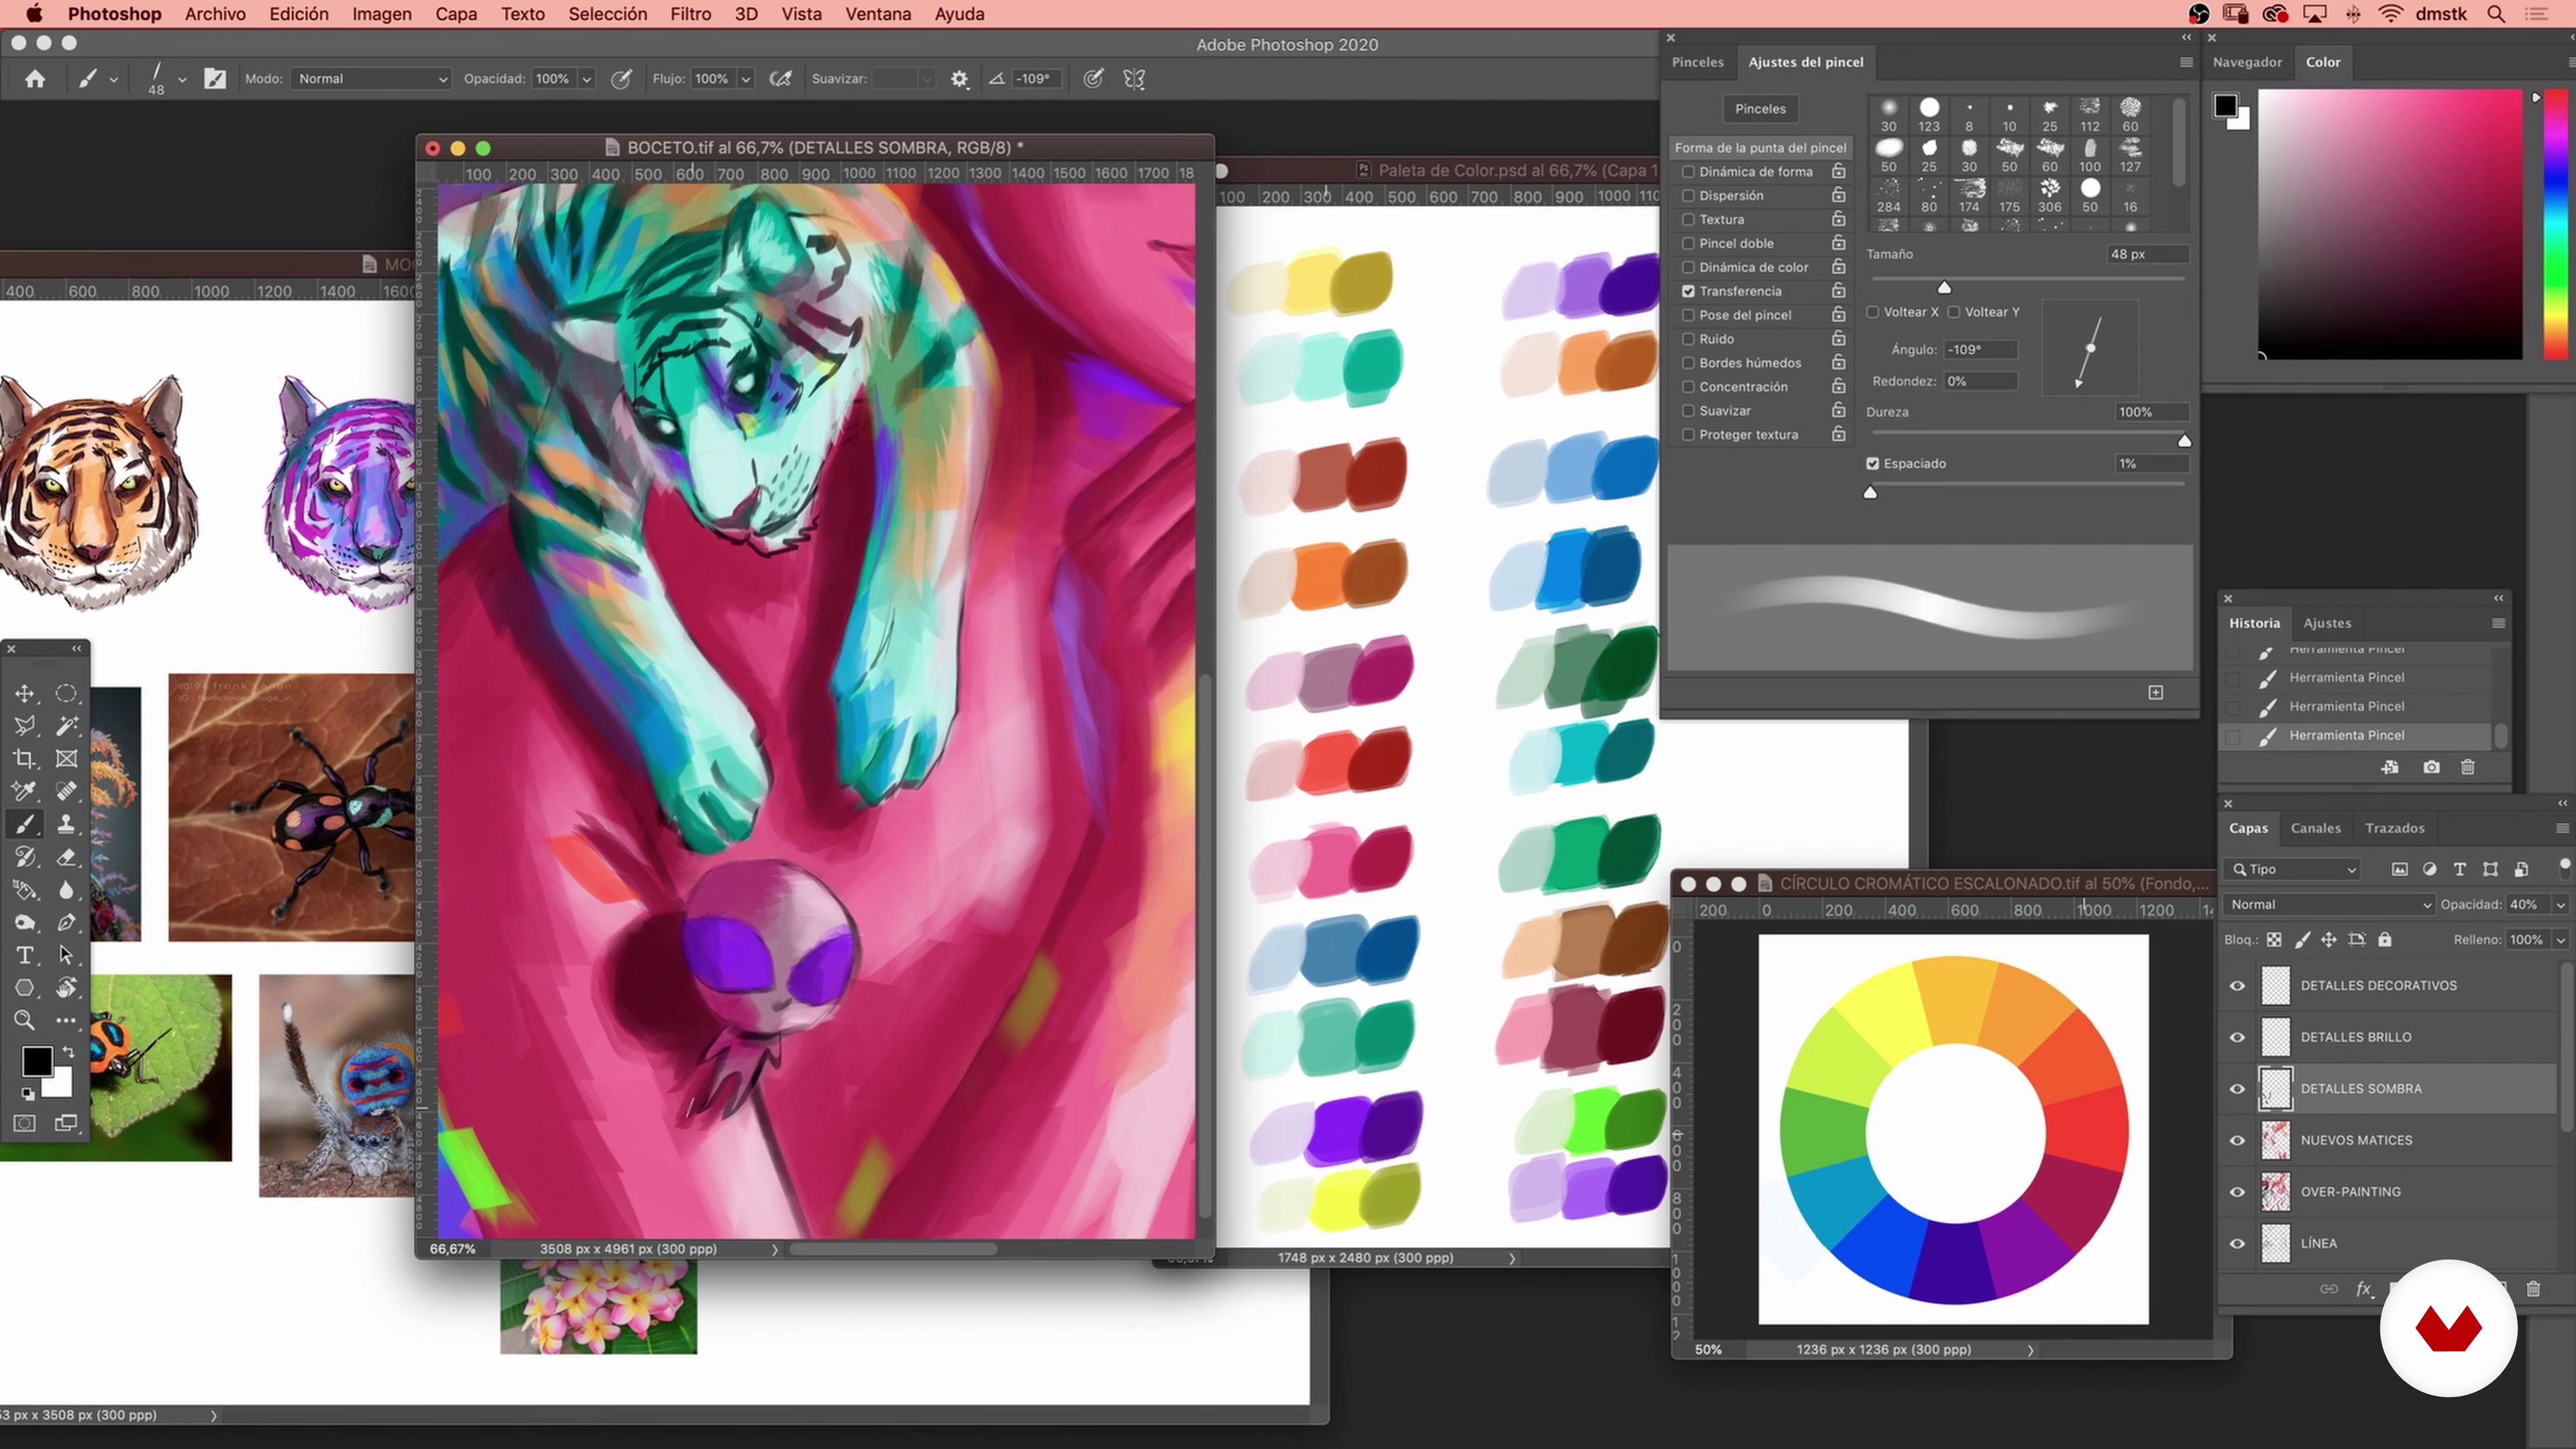This screenshot has width=2576, height=1449.
Task: Switch to Pinceles tab
Action: [x=1697, y=62]
